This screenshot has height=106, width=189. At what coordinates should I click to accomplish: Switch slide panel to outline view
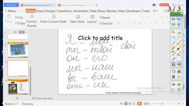coord(15,32)
